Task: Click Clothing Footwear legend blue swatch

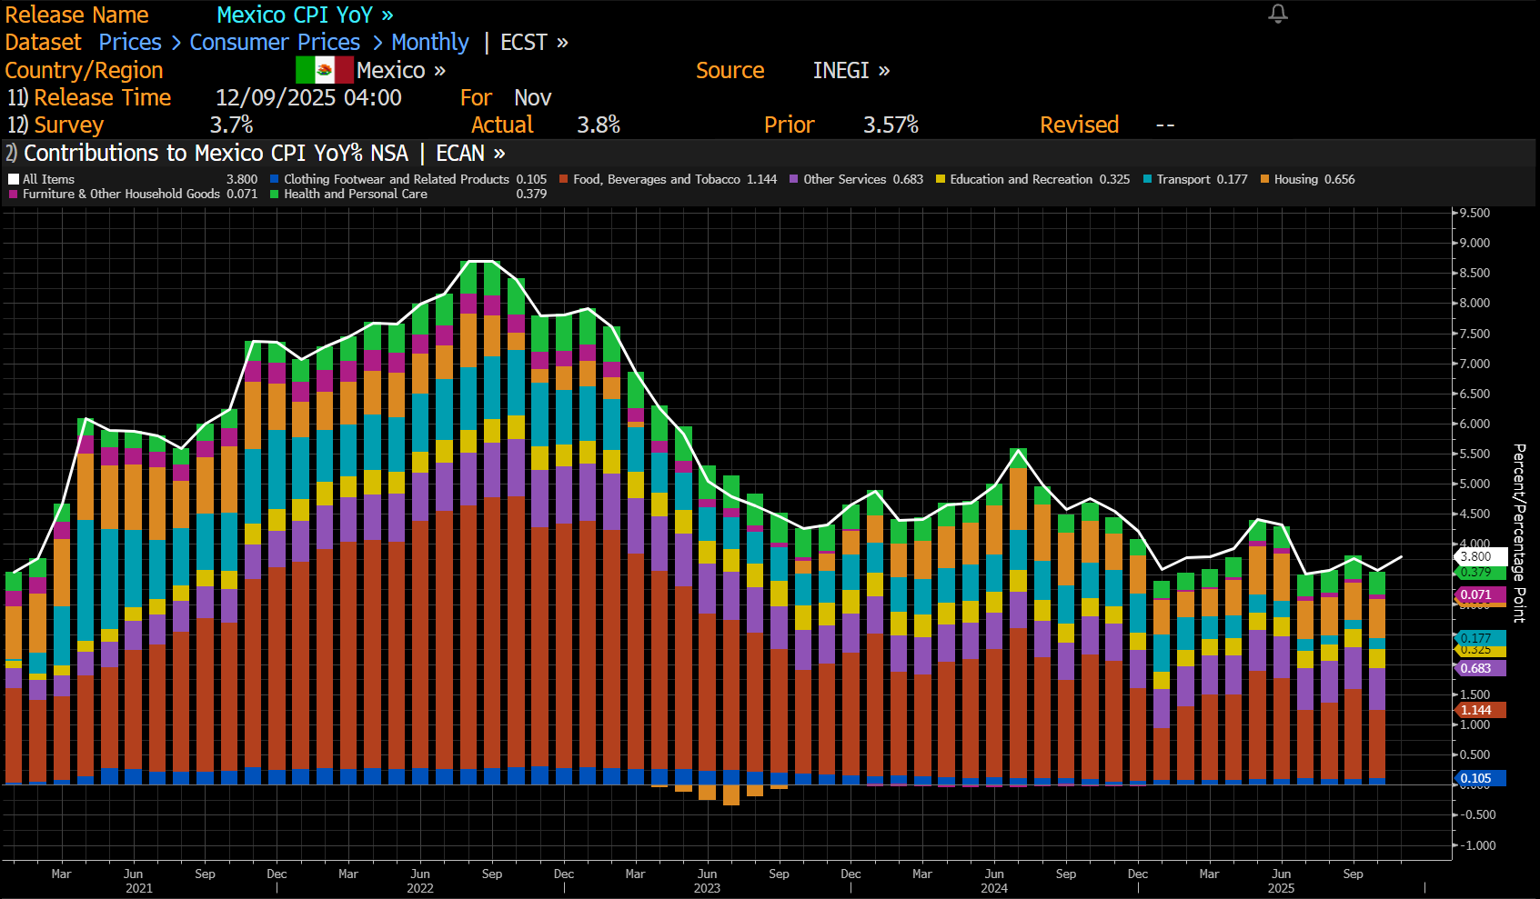Action: tap(274, 179)
